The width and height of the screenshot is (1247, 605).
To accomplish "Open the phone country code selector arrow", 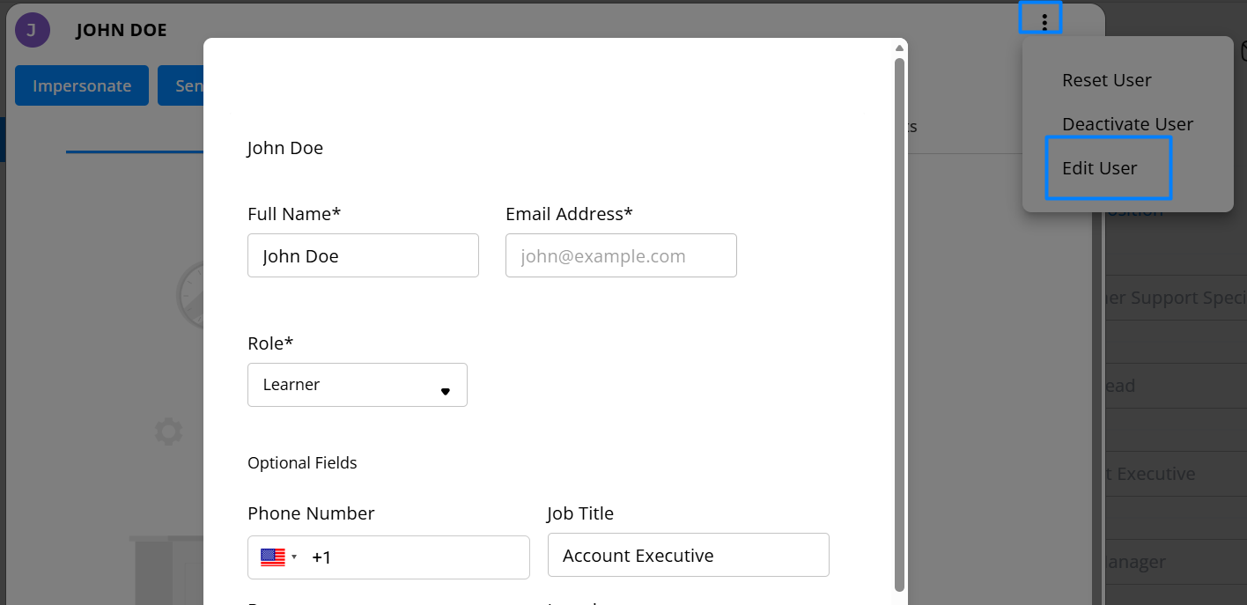I will [x=294, y=557].
